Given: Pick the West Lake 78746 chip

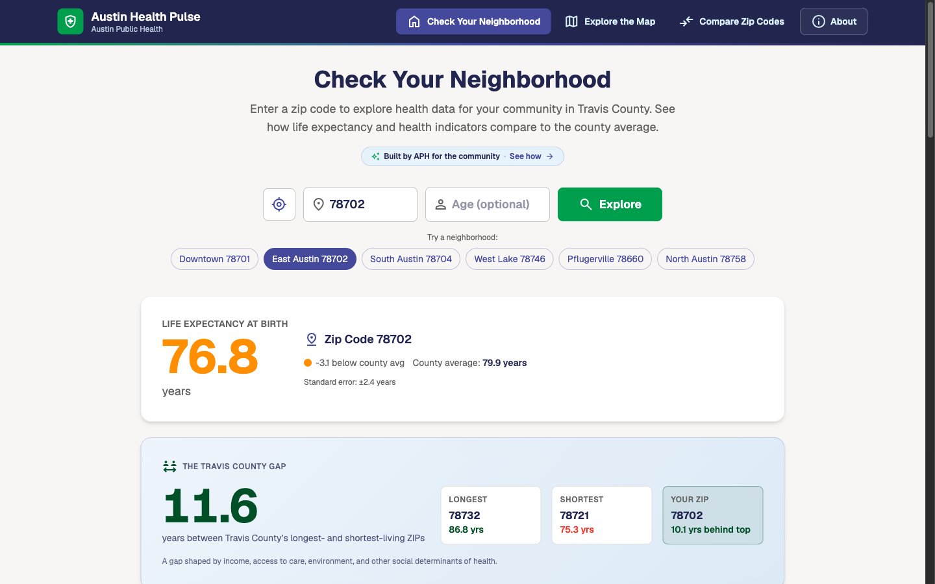Looking at the screenshot, I should 510,259.
